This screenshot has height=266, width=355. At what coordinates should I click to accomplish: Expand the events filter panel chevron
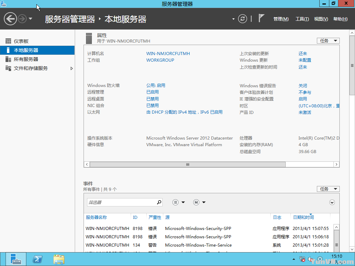[332, 202]
